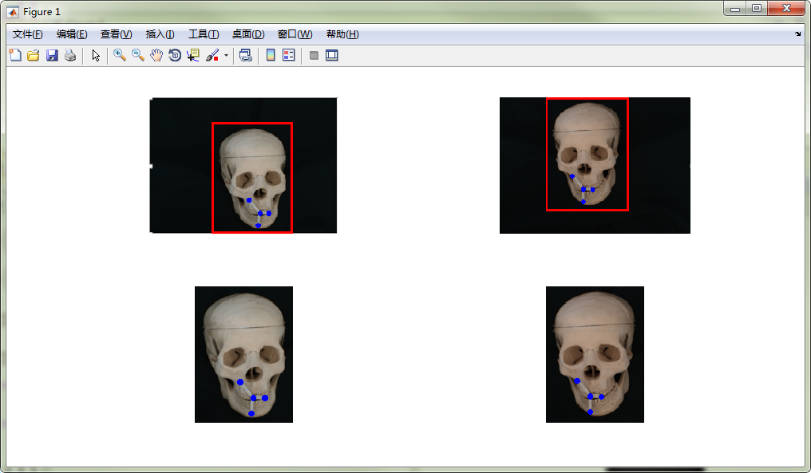Create a new figure with New icon
The height and width of the screenshot is (473, 811).
(x=15, y=55)
